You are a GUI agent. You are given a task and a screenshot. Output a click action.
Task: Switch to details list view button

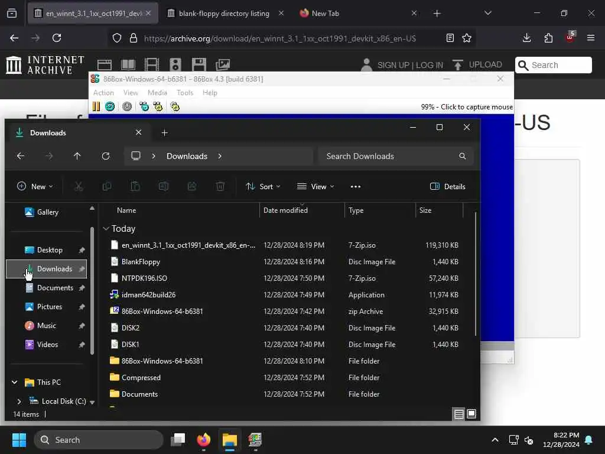tap(458, 414)
